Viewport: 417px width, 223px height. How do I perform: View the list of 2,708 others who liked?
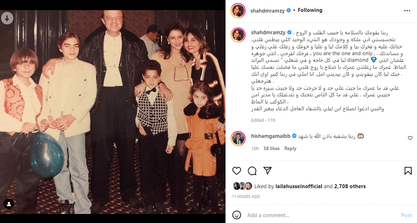350,187
